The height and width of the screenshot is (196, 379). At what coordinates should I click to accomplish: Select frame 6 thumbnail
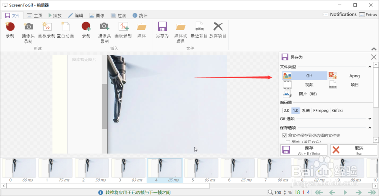click(x=238, y=168)
